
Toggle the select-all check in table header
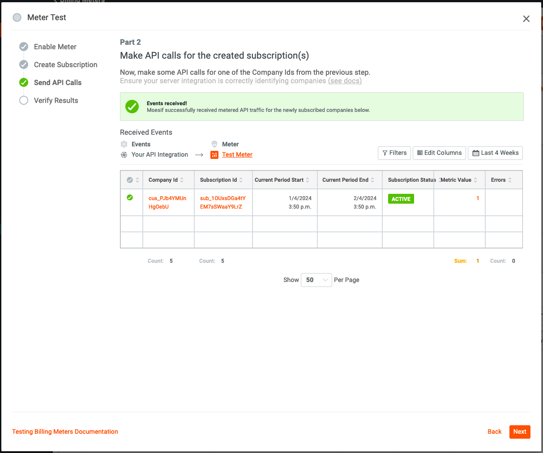(130, 180)
